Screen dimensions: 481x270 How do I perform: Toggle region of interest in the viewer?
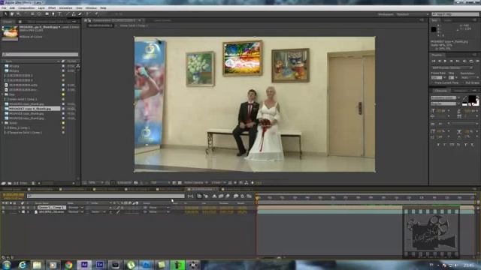click(x=174, y=183)
